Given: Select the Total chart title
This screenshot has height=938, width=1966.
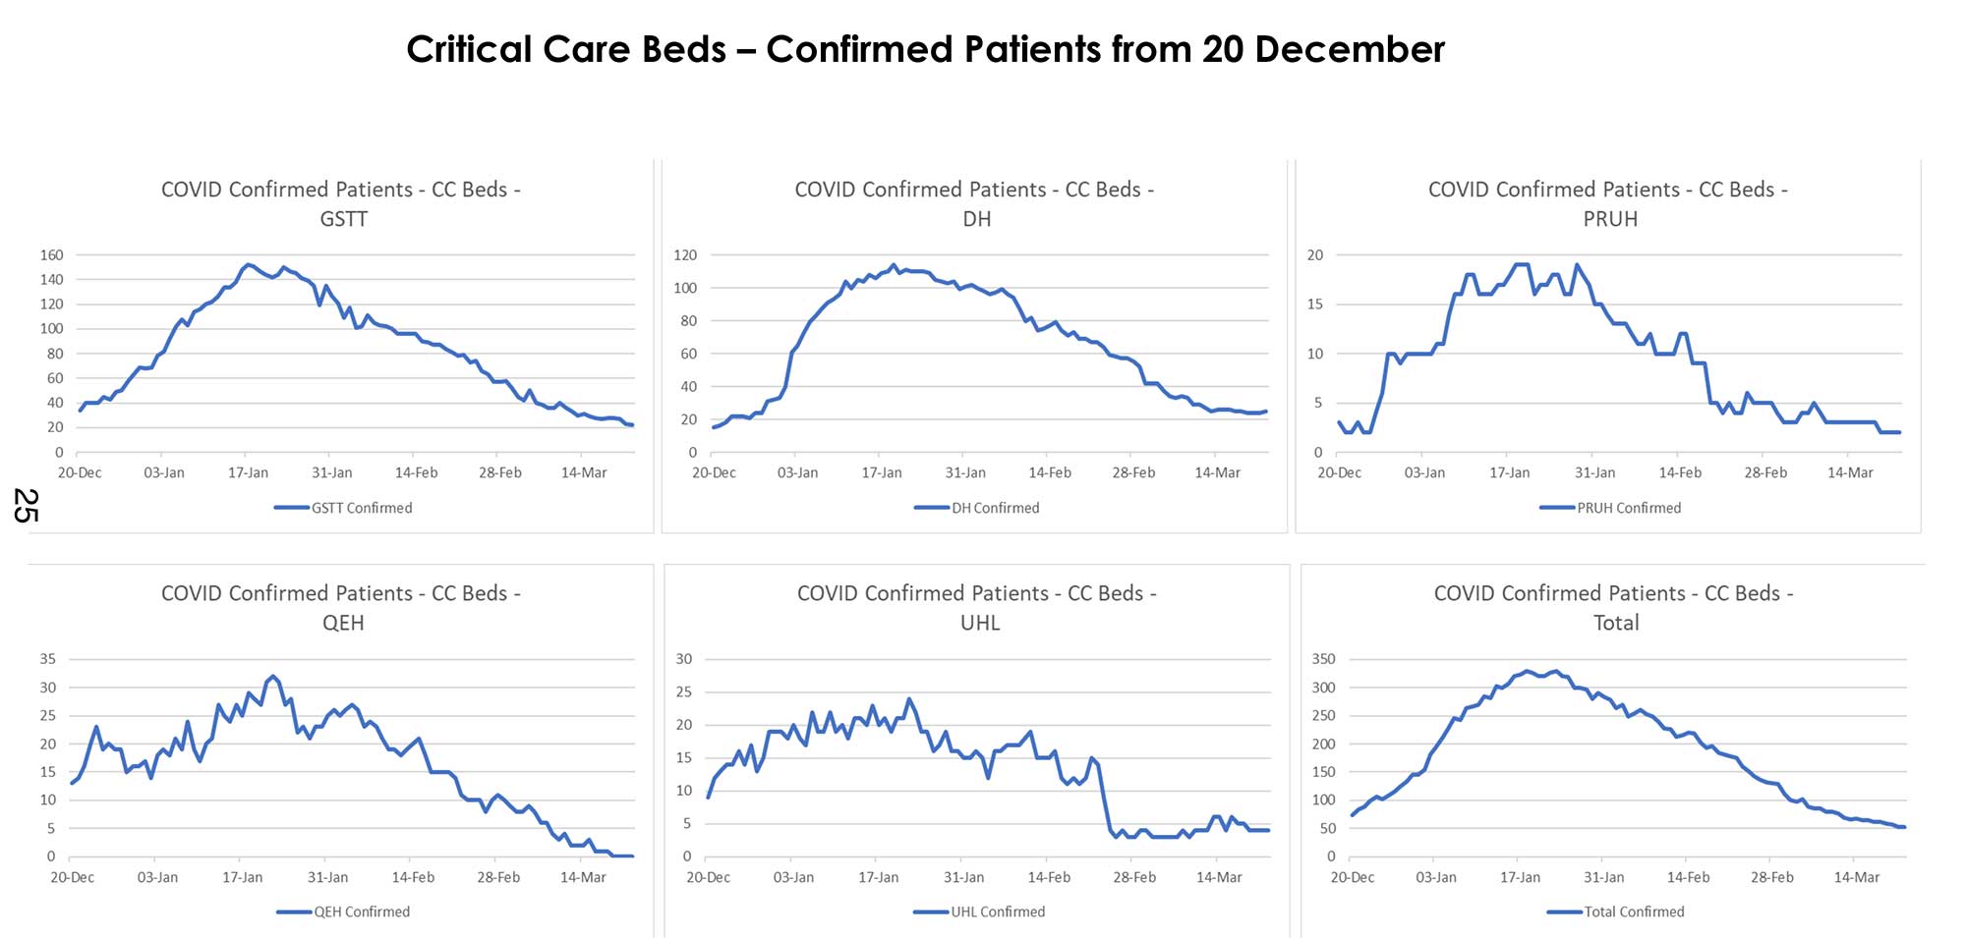Looking at the screenshot, I should 1614,607.
